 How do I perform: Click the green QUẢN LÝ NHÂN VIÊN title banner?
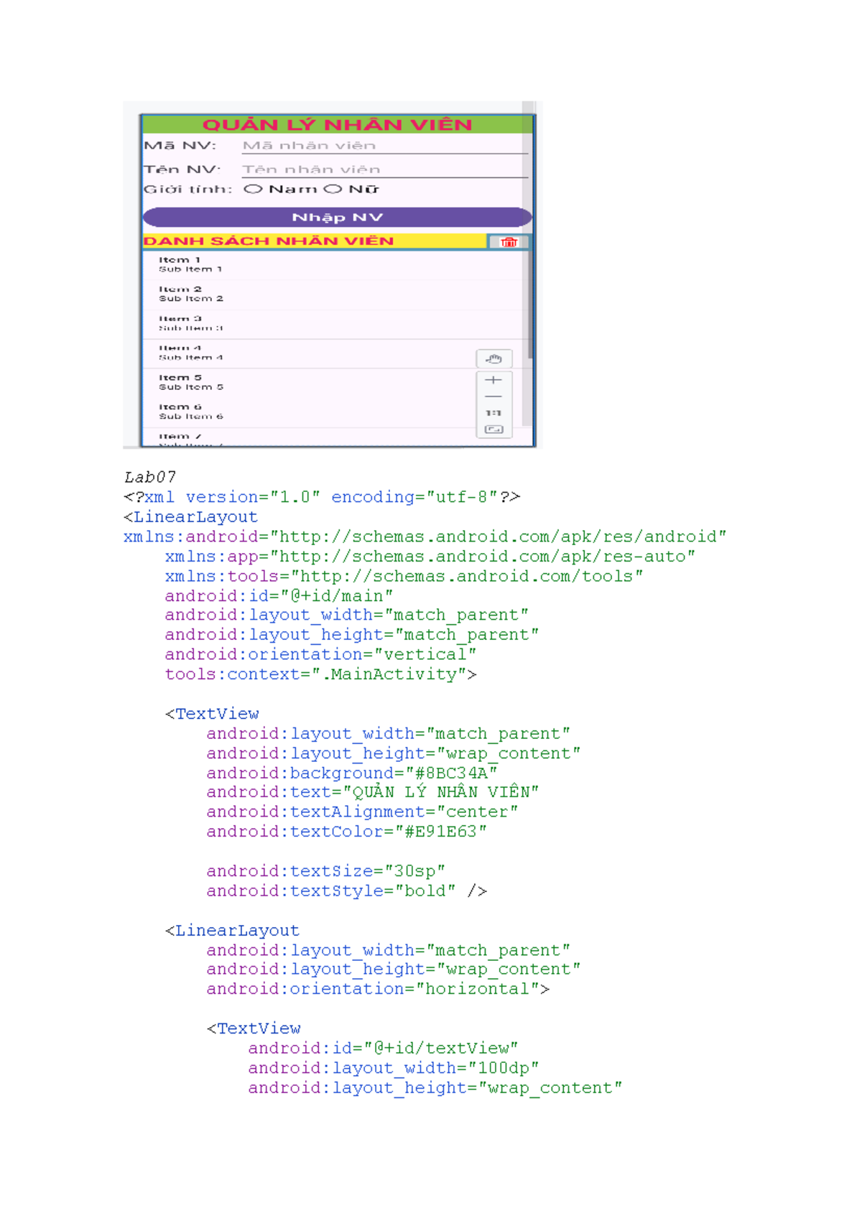coord(337,124)
